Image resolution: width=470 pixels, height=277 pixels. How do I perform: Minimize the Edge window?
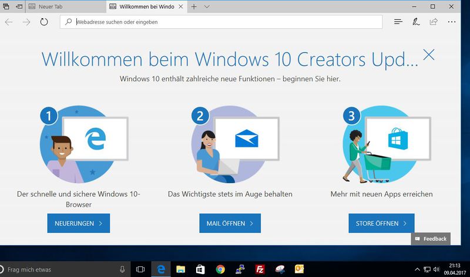pos(414,6)
